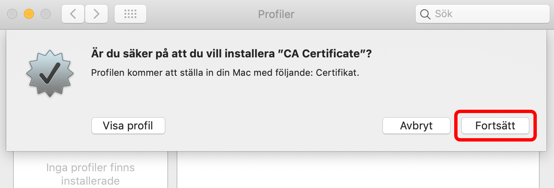Click the "Är du säker" dialog heading
The width and height of the screenshot is (554, 188).
pos(232,54)
